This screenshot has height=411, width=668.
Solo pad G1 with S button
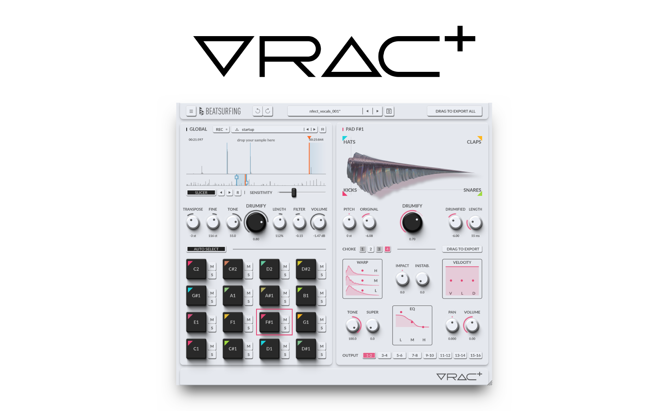click(322, 328)
